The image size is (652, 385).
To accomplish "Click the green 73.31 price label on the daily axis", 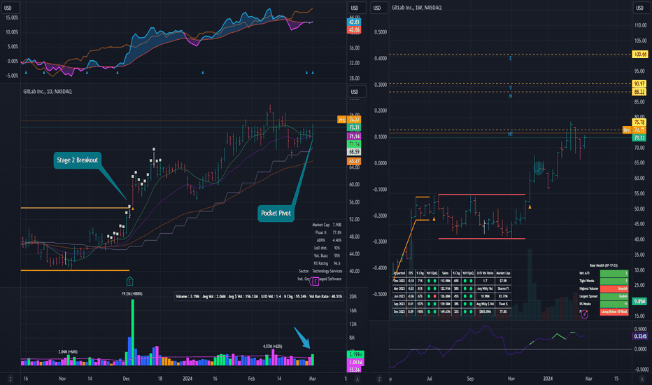I will point(354,128).
